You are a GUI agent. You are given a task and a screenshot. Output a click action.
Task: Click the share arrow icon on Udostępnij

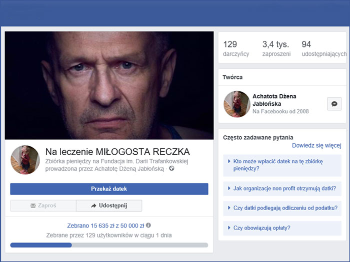pos(93,206)
